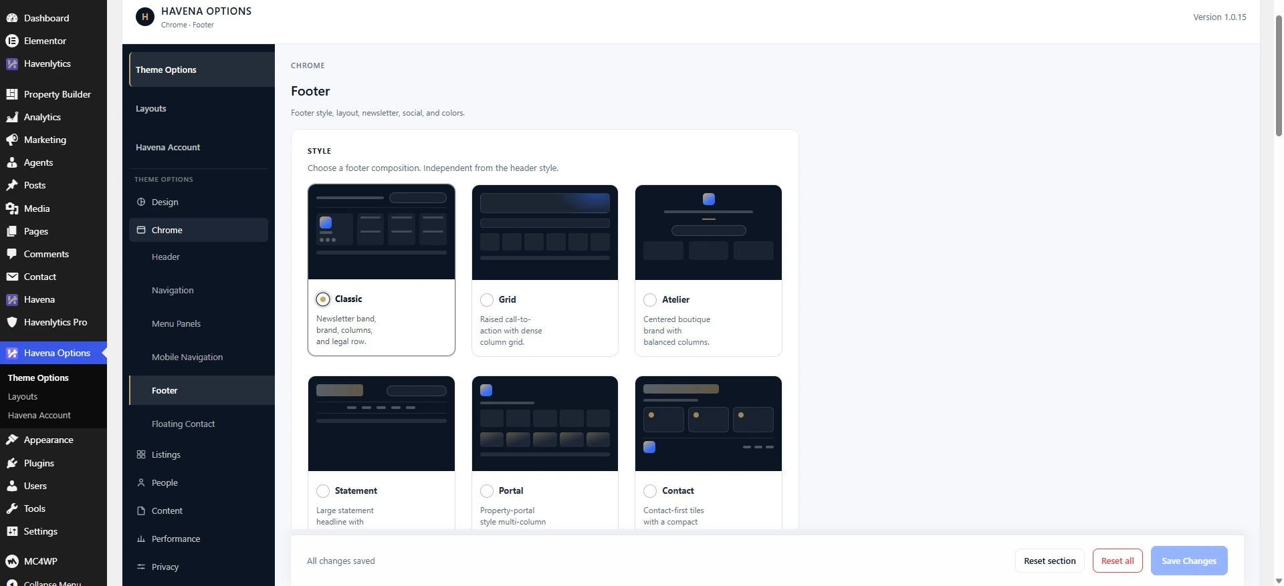1284x586 pixels.
Task: Open the Layouts link under Havena Options
Action: point(23,396)
